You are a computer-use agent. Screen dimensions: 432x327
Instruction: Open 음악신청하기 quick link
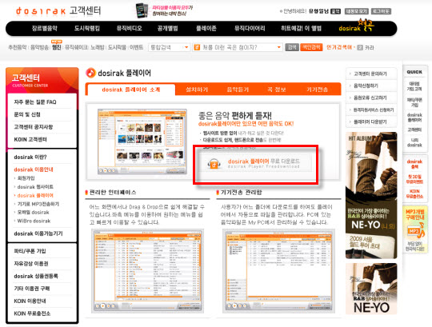366,86
